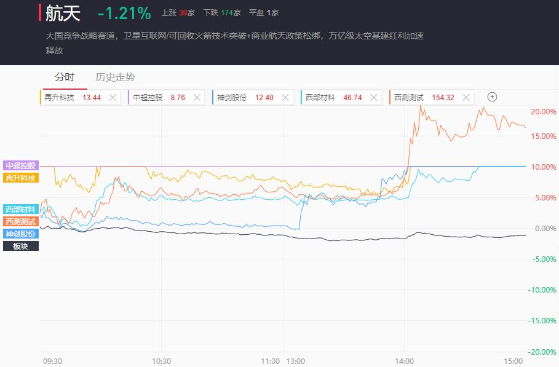
Task: Click the 14:00 time axis marker
Action: 404,361
